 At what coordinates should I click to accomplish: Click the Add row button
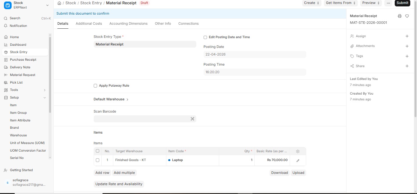click(102, 173)
